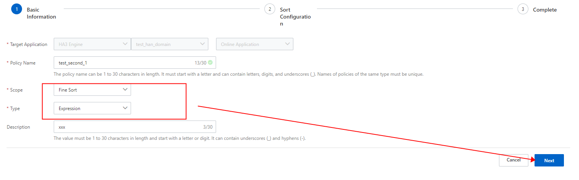Open the Online Application dropdown
The image size is (579, 180).
[x=254, y=44]
